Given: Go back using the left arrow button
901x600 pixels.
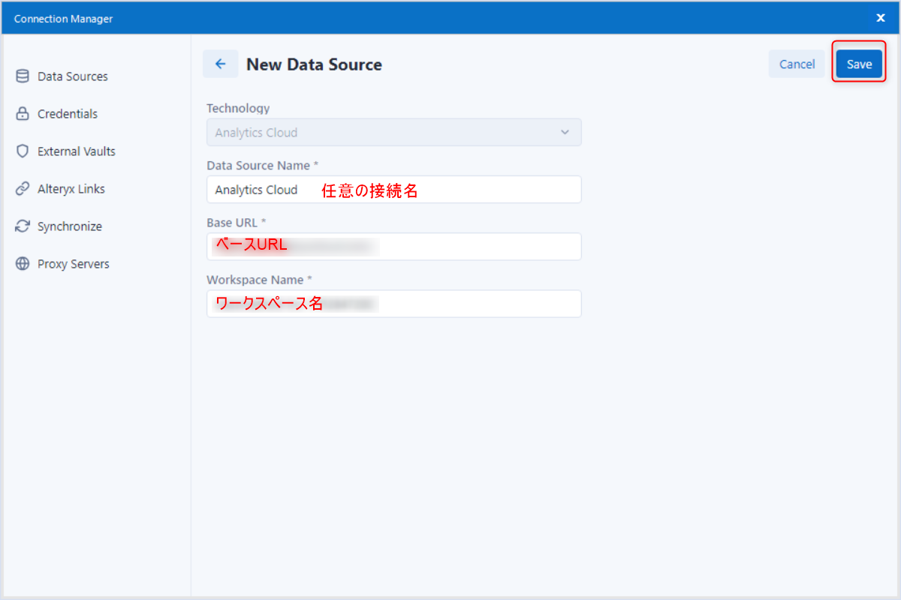Looking at the screenshot, I should click(x=220, y=64).
